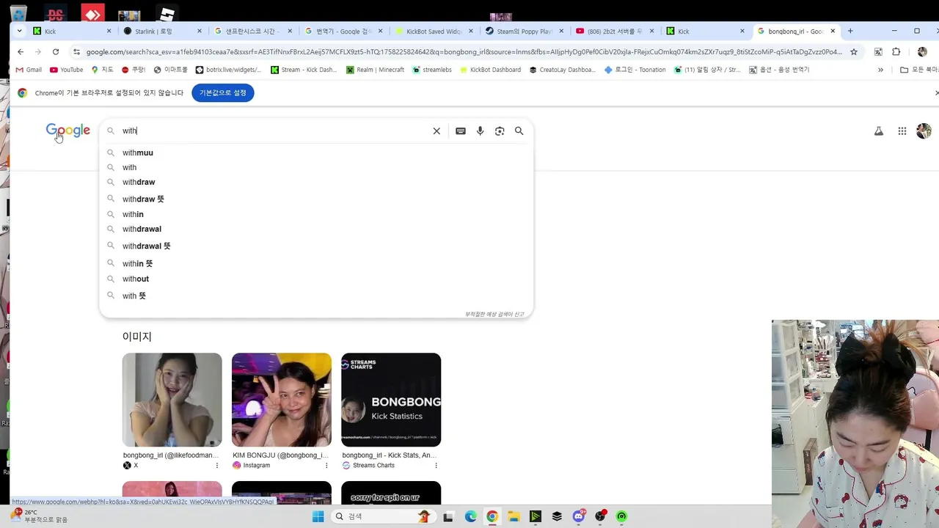Screen dimensions: 939x528
Task: Open more options for bongbong_irl X result
Action: click(x=216, y=466)
